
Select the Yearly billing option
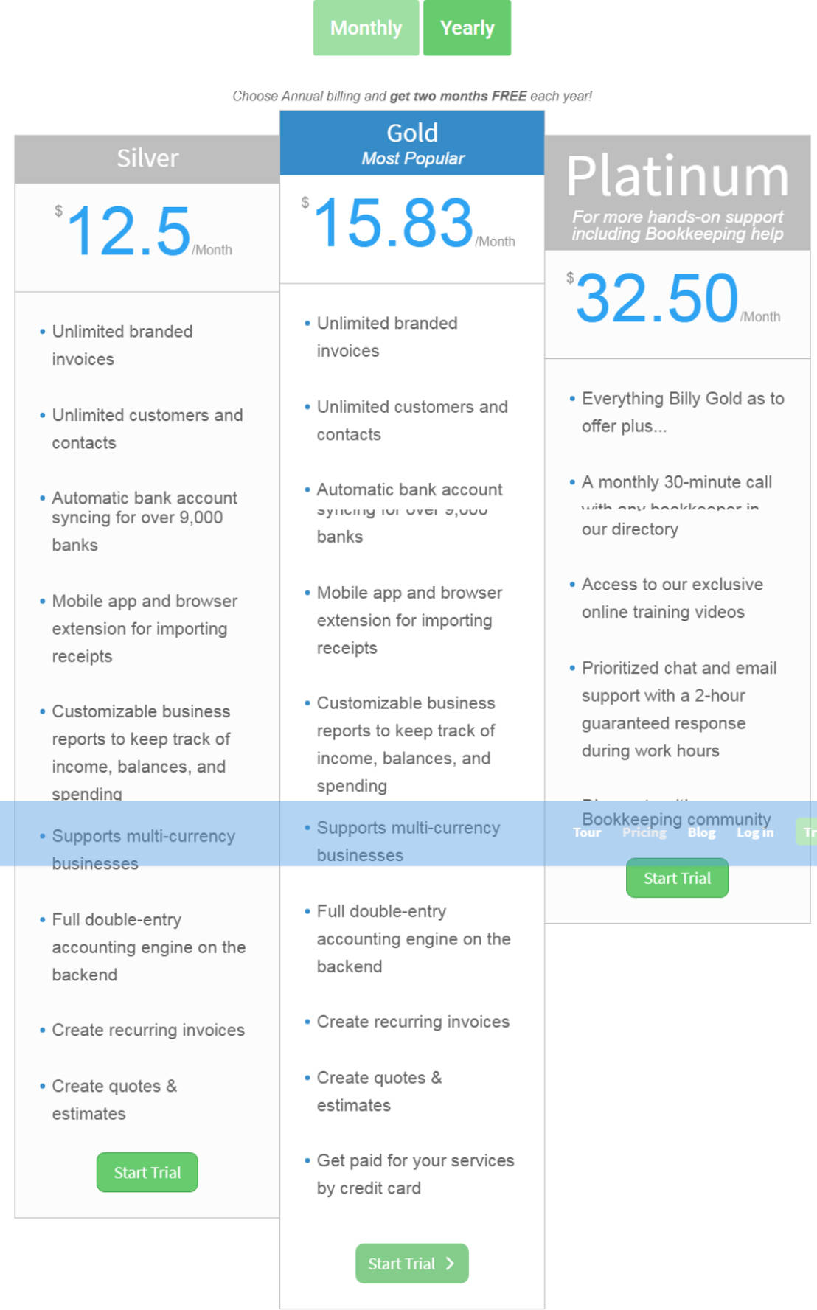click(467, 28)
